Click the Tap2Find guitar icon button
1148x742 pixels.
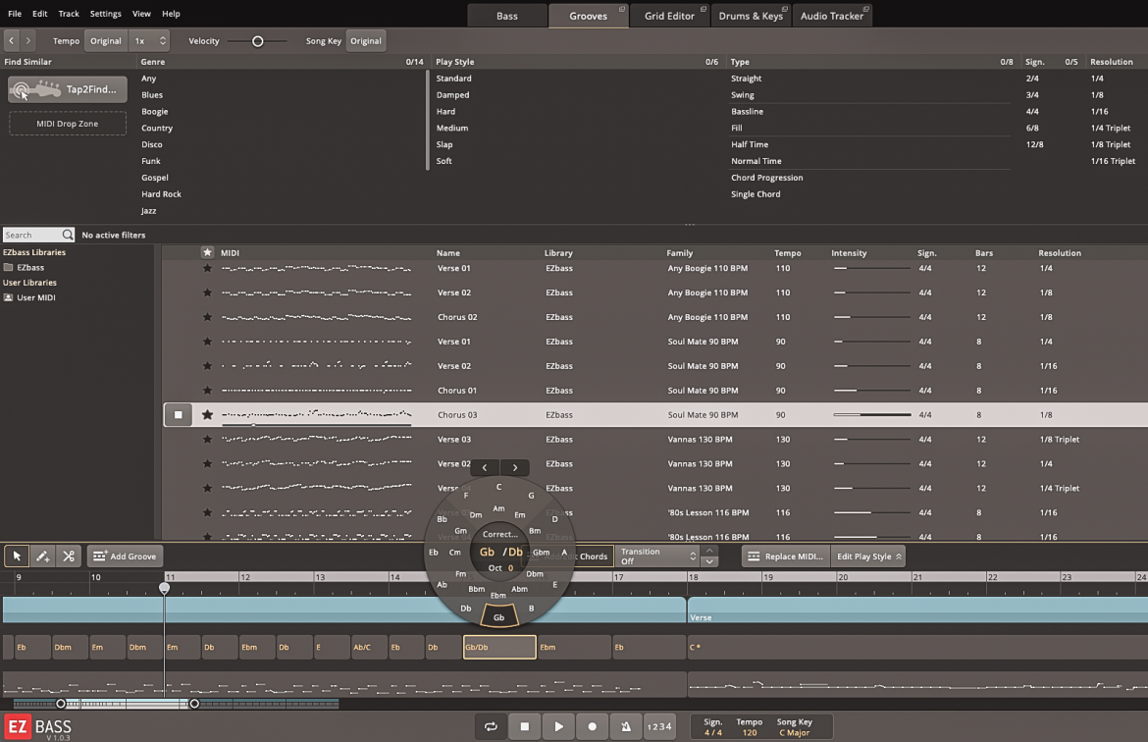pos(67,89)
